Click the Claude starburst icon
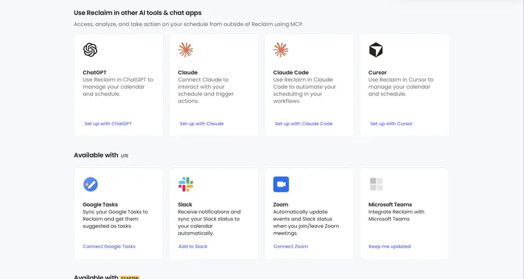This screenshot has height=279, width=524. point(186,50)
